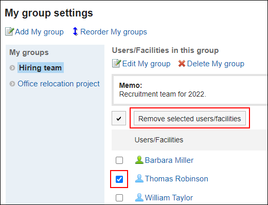The width and height of the screenshot is (268, 205).
Task: Click the red X Delete My group icon
Action: (x=182, y=64)
